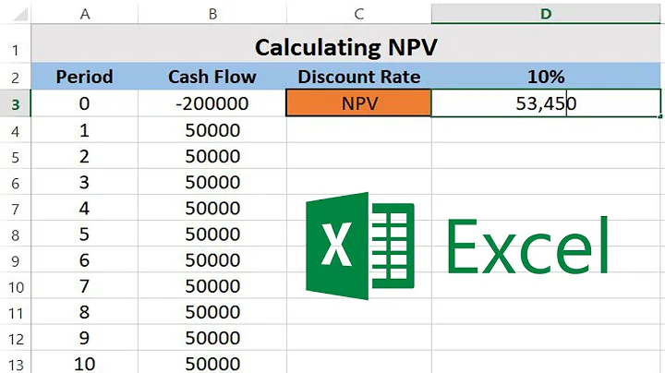This screenshot has width=665, height=373.
Task: Click the 50000 cash flow for period 2
Action: (212, 155)
